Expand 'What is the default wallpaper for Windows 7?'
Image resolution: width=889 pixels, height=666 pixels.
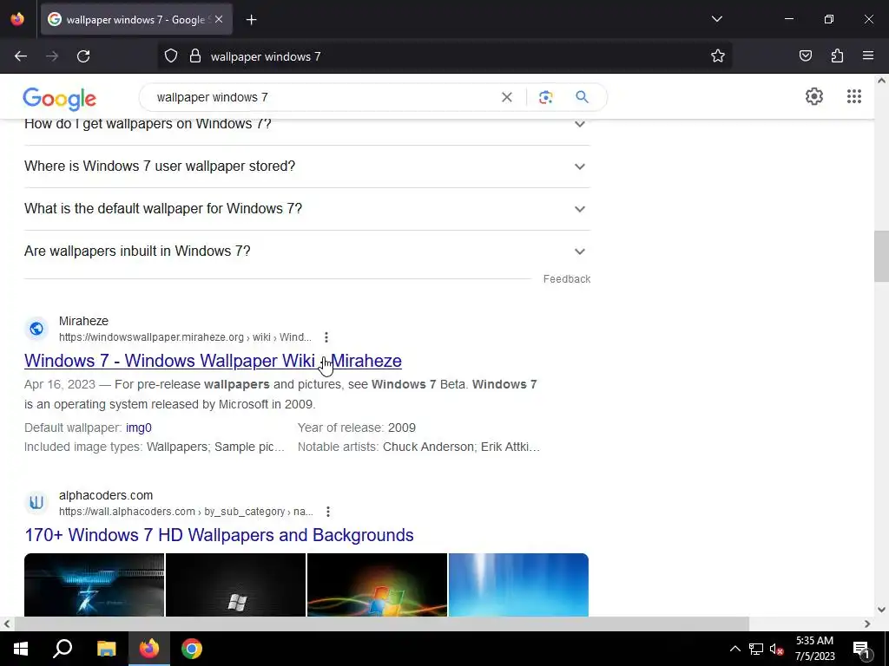click(x=307, y=209)
